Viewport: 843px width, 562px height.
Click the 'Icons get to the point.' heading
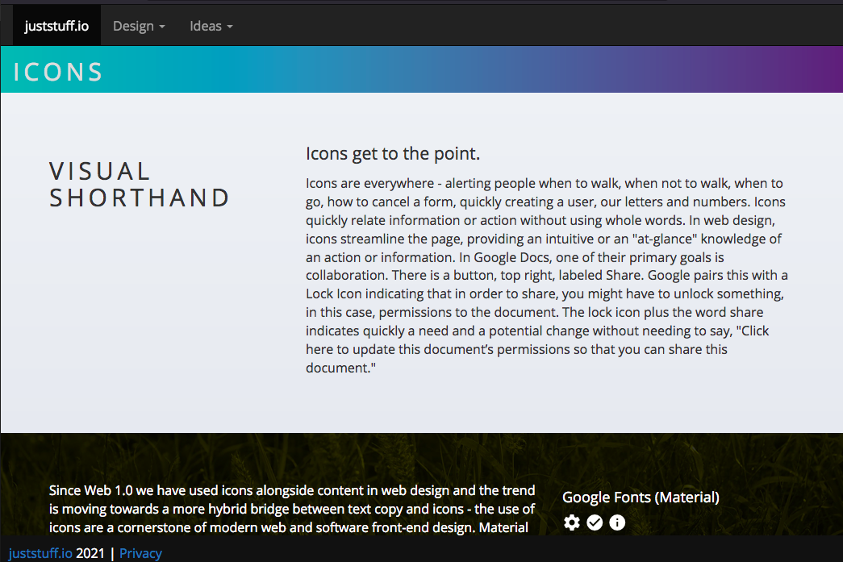click(x=393, y=153)
